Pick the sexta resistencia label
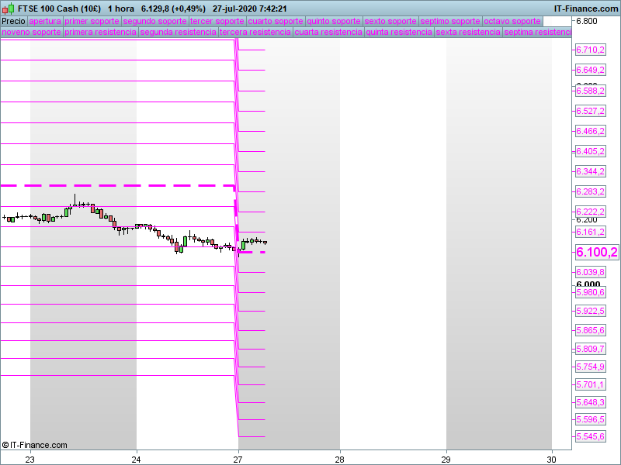Image resolution: width=621 pixels, height=465 pixels. coord(469,32)
